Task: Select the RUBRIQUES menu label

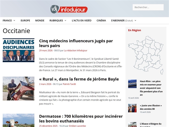Action: (x=56, y=21)
